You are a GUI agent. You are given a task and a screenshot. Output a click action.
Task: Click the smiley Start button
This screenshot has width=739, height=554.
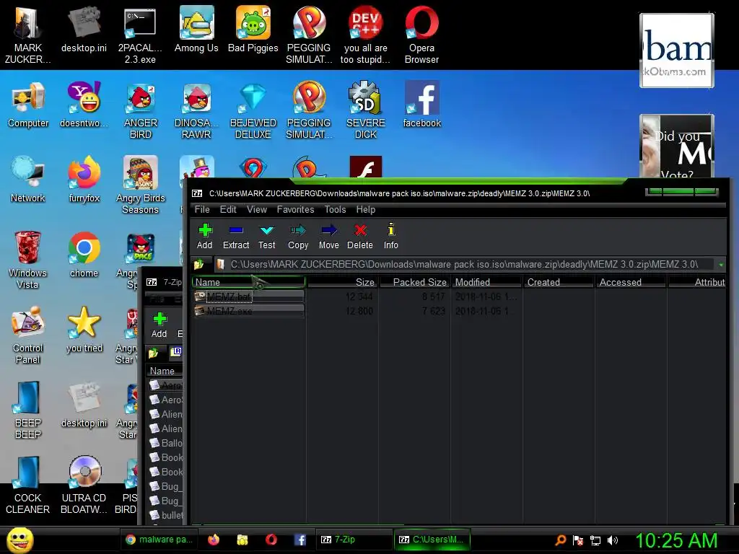pyautogui.click(x=19, y=540)
